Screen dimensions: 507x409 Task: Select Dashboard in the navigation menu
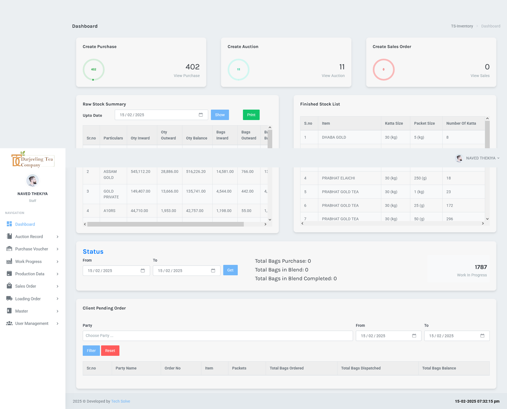tap(25, 224)
